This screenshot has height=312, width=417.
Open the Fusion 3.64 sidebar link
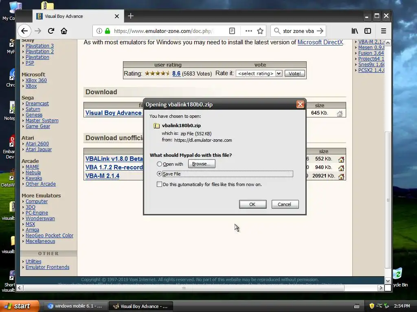371,53
